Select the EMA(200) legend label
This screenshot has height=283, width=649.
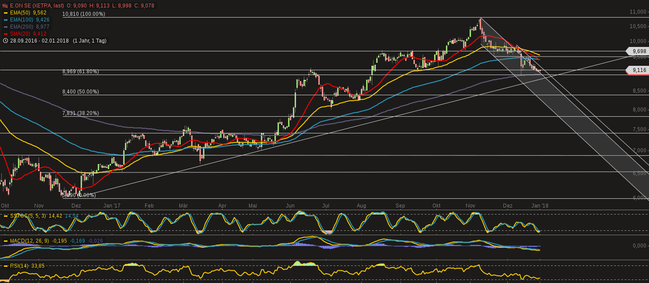(x=21, y=27)
